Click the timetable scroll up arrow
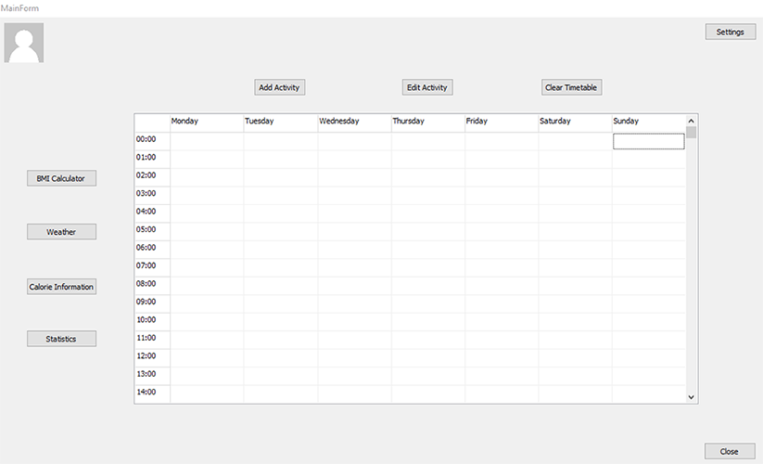 pyautogui.click(x=691, y=121)
